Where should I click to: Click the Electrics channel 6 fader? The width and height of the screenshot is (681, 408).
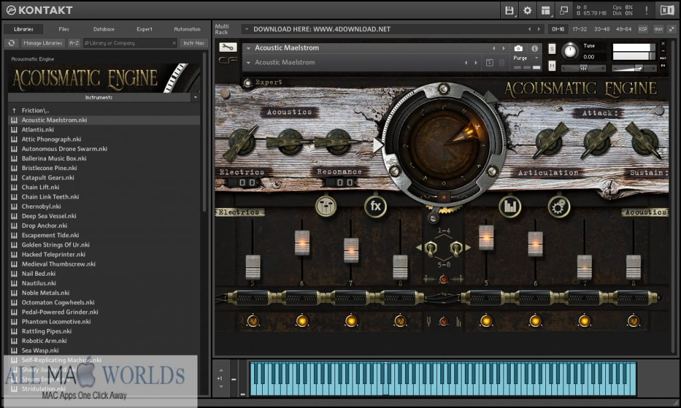tap(303, 242)
